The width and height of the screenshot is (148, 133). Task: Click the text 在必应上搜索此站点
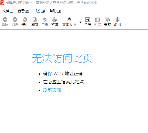(x=63, y=82)
